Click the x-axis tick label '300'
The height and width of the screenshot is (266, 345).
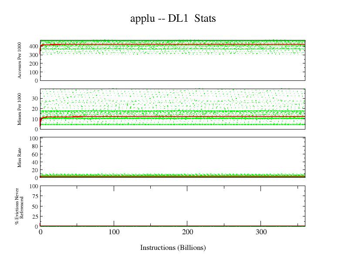(261, 233)
